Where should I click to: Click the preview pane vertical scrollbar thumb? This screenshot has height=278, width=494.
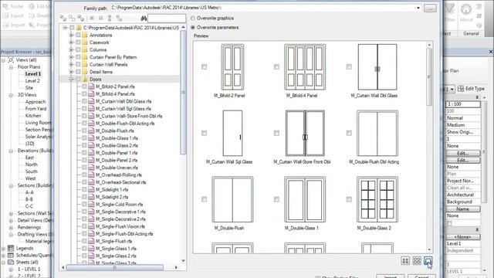(429, 77)
